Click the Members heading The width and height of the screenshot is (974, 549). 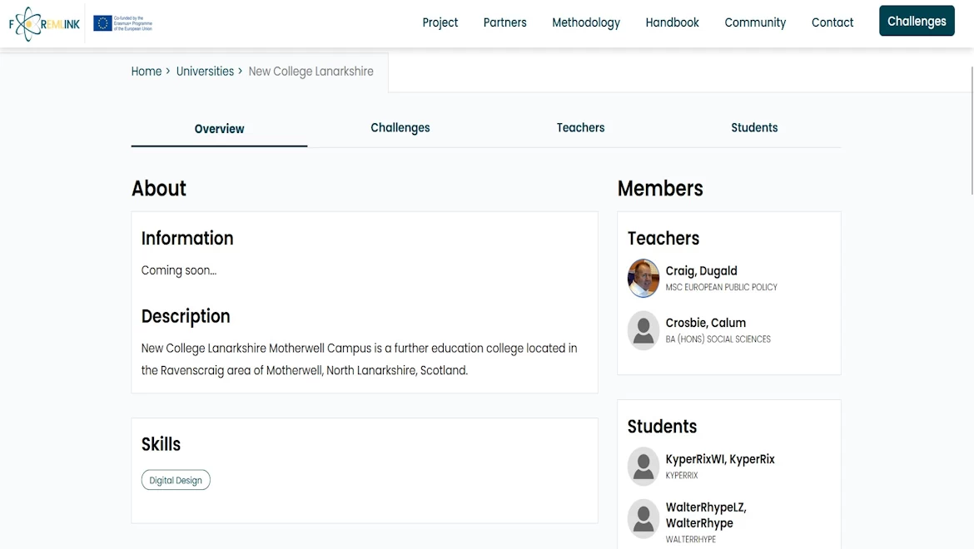[x=659, y=189]
